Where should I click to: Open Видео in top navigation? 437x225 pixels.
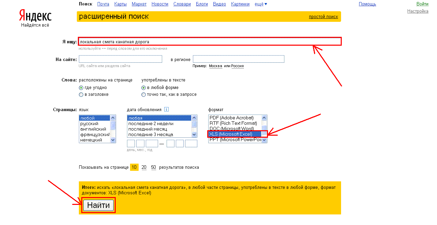pos(220,4)
